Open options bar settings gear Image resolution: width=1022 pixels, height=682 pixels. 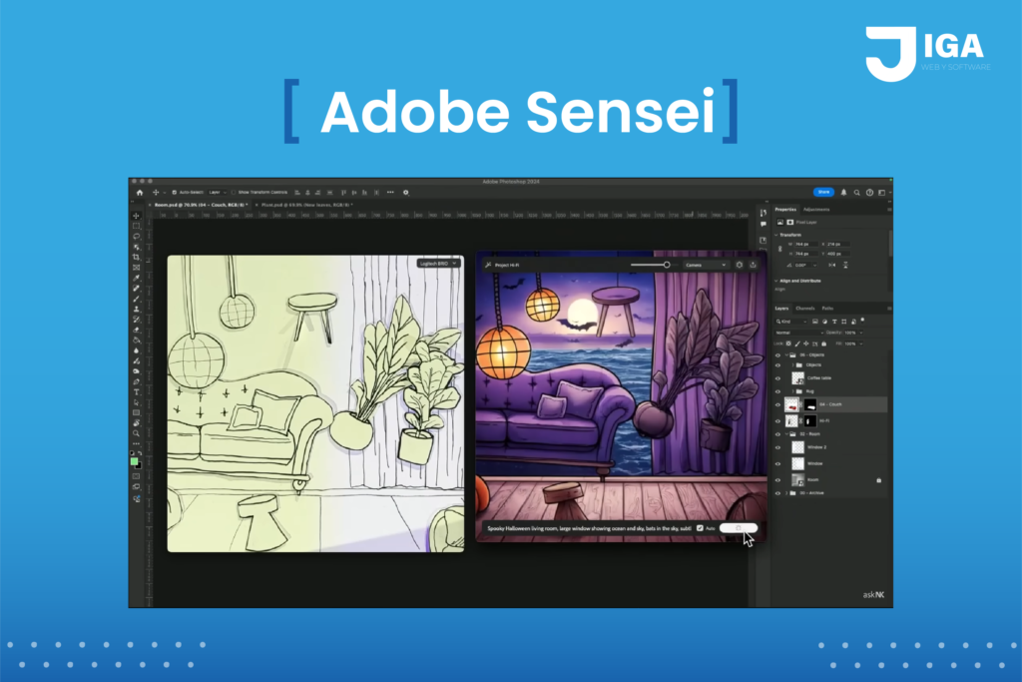(x=405, y=193)
